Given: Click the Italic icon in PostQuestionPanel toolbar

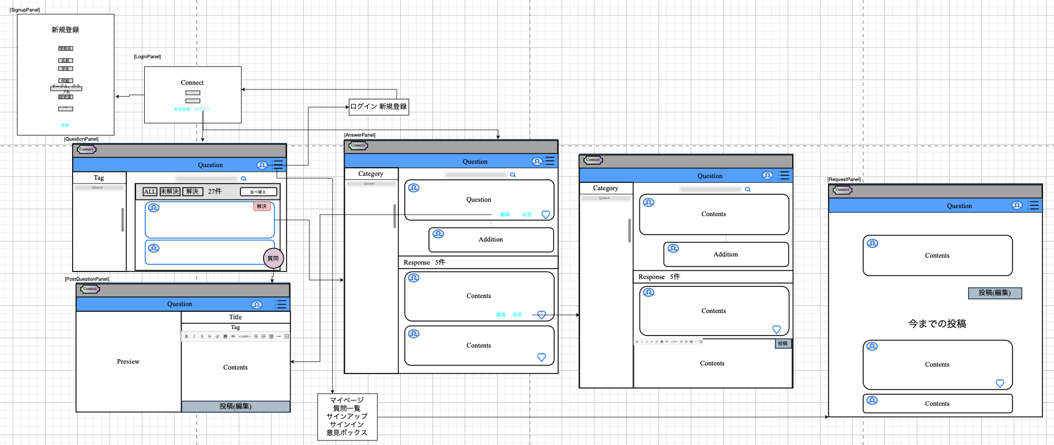Looking at the screenshot, I should coord(194,337).
